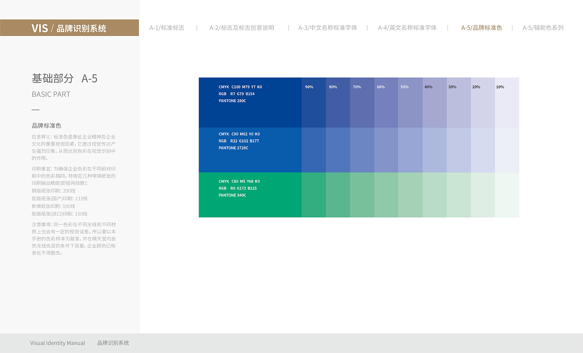
Task: Select the 30% labeled tint swatch
Action: (459, 102)
